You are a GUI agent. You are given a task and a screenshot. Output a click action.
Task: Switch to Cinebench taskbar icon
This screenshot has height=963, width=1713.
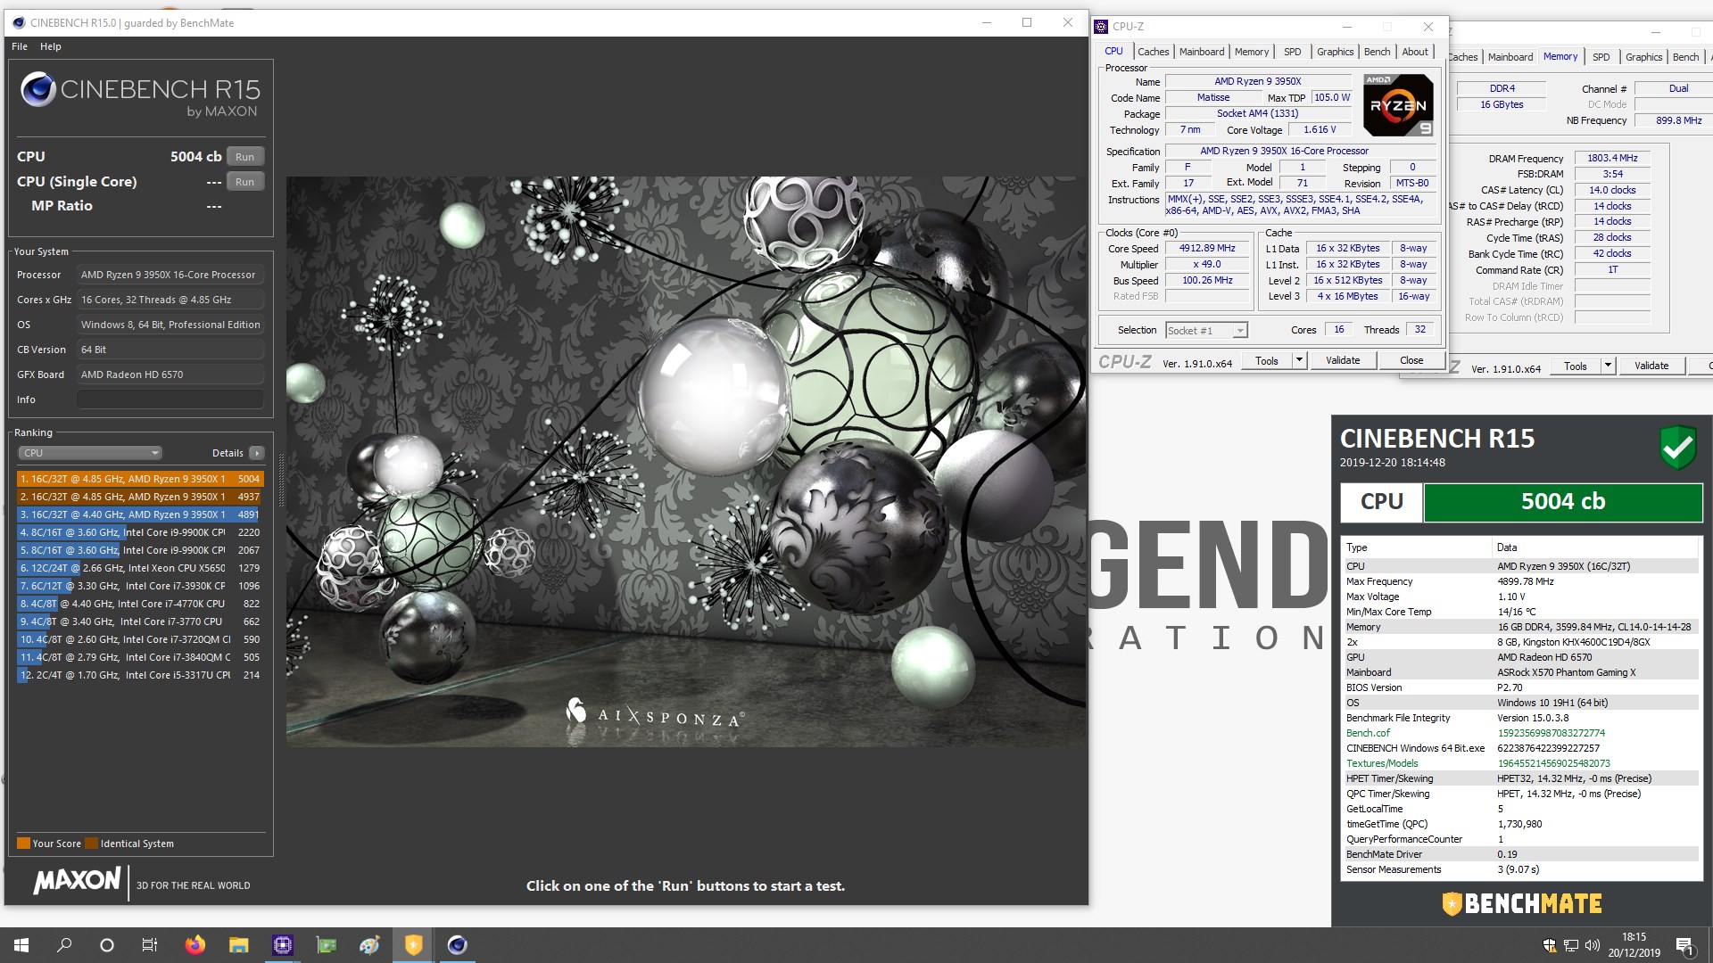(457, 945)
